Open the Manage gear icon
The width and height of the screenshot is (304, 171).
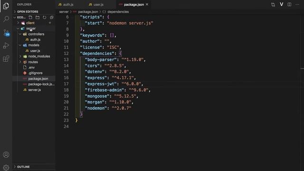(x=6, y=167)
